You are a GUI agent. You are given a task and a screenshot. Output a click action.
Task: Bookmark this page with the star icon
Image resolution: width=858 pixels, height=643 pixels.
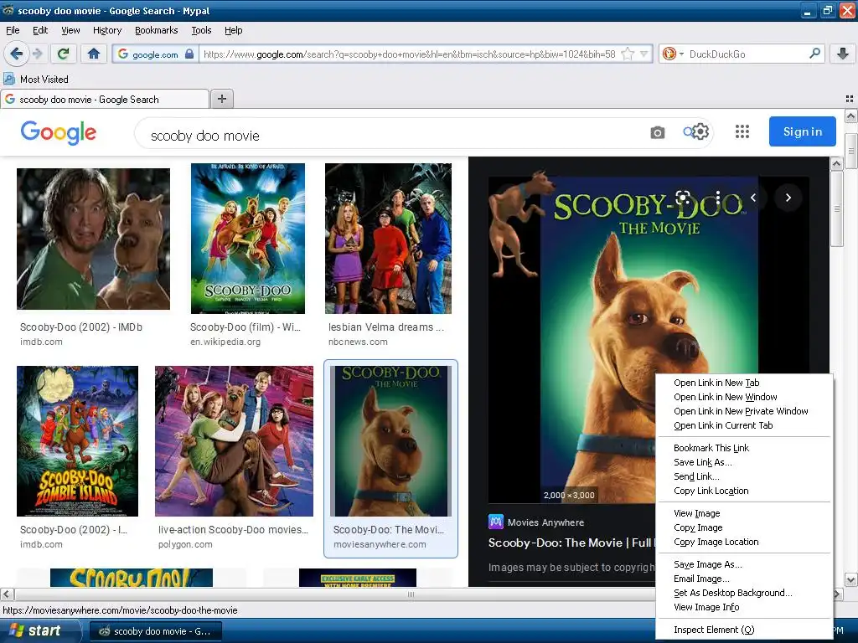628,54
